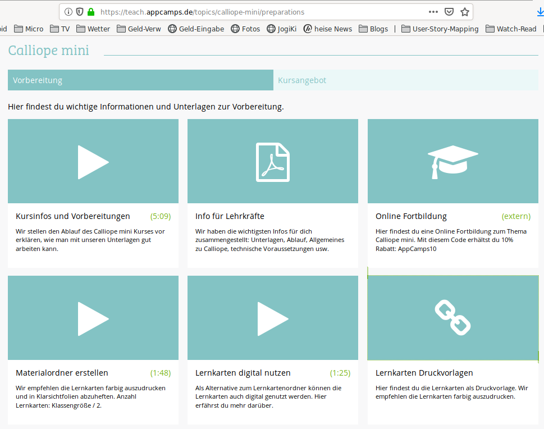
Task: Click the description under Materialordner erstellen
Action: [90, 396]
